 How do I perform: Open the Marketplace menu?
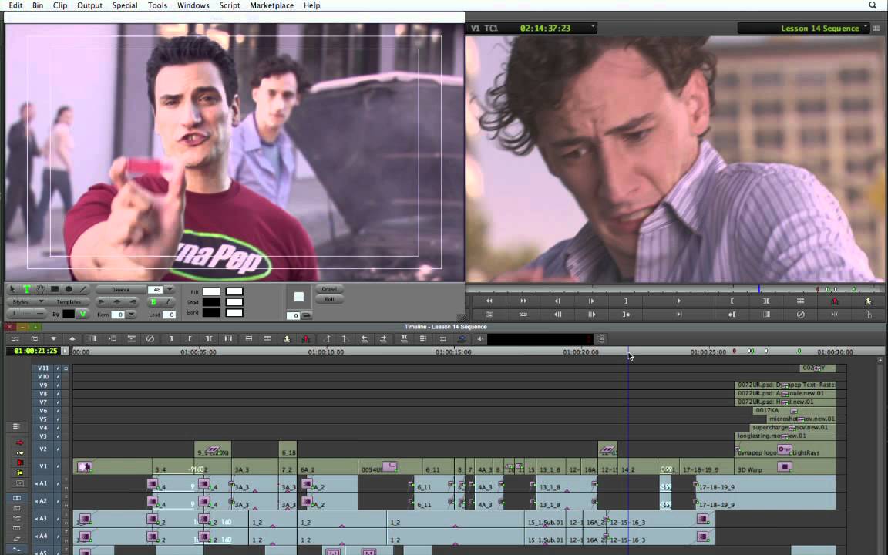coord(272,5)
